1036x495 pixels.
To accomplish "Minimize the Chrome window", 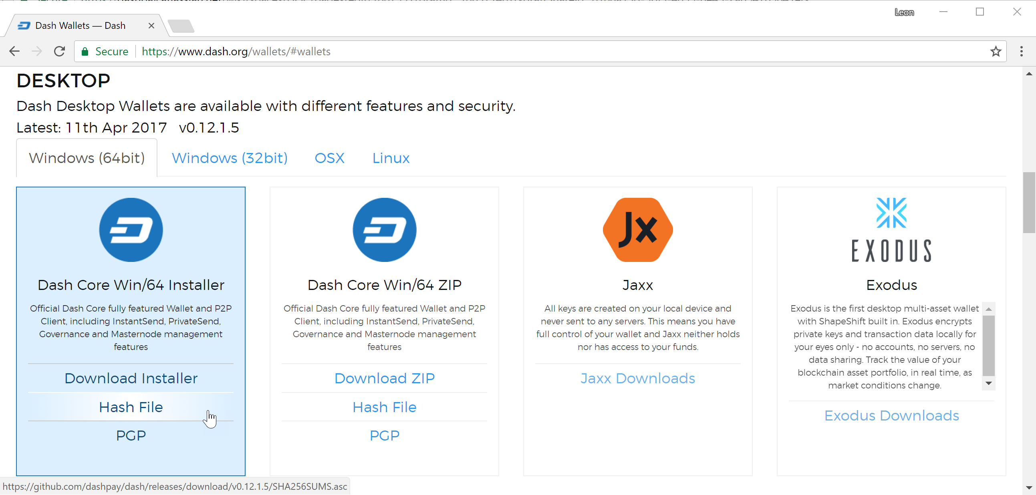I will coord(943,12).
